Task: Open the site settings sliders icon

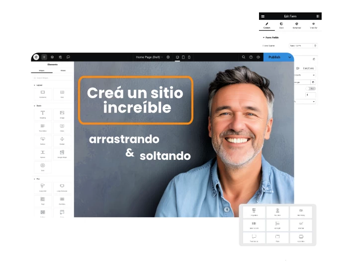Action: (x=60, y=57)
